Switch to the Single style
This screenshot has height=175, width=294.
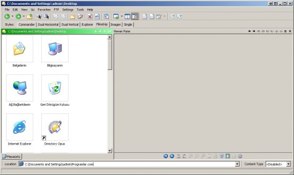[128, 25]
